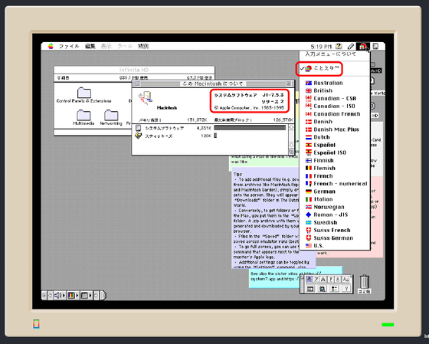Open Control Strip monitor color depth module
This screenshot has height=344, width=429.
coord(73,296)
